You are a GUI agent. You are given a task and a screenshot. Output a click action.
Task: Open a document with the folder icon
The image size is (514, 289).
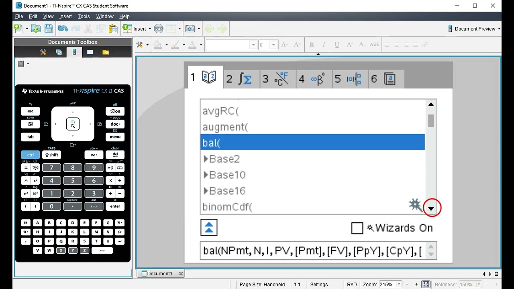[x=36, y=28]
